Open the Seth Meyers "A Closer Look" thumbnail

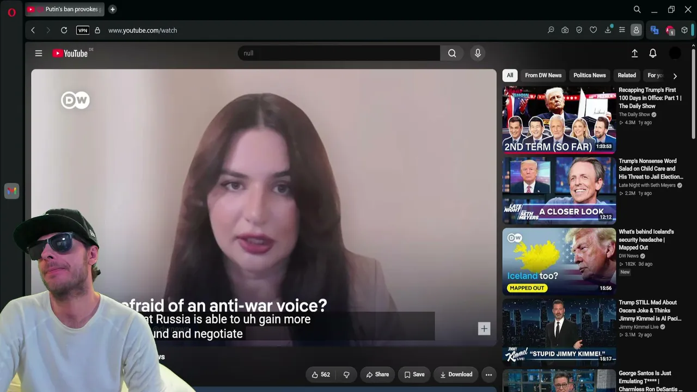559,191
